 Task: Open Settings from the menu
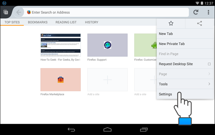pos(185,94)
